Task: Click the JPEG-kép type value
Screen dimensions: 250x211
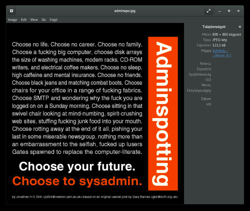Action: point(219,40)
